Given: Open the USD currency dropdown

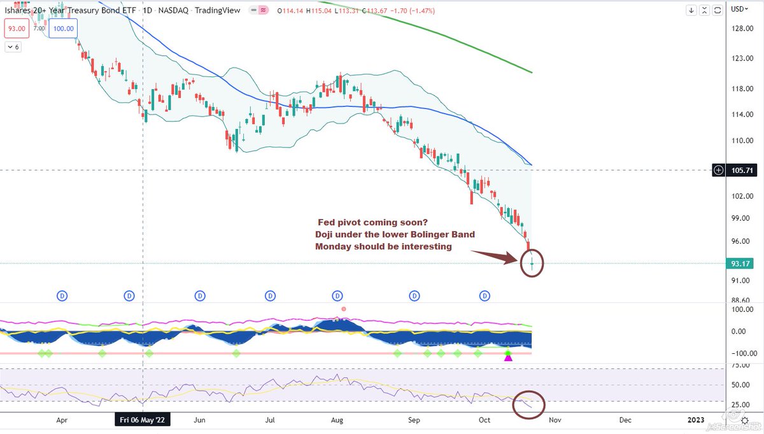Looking at the screenshot, I should tap(740, 8).
